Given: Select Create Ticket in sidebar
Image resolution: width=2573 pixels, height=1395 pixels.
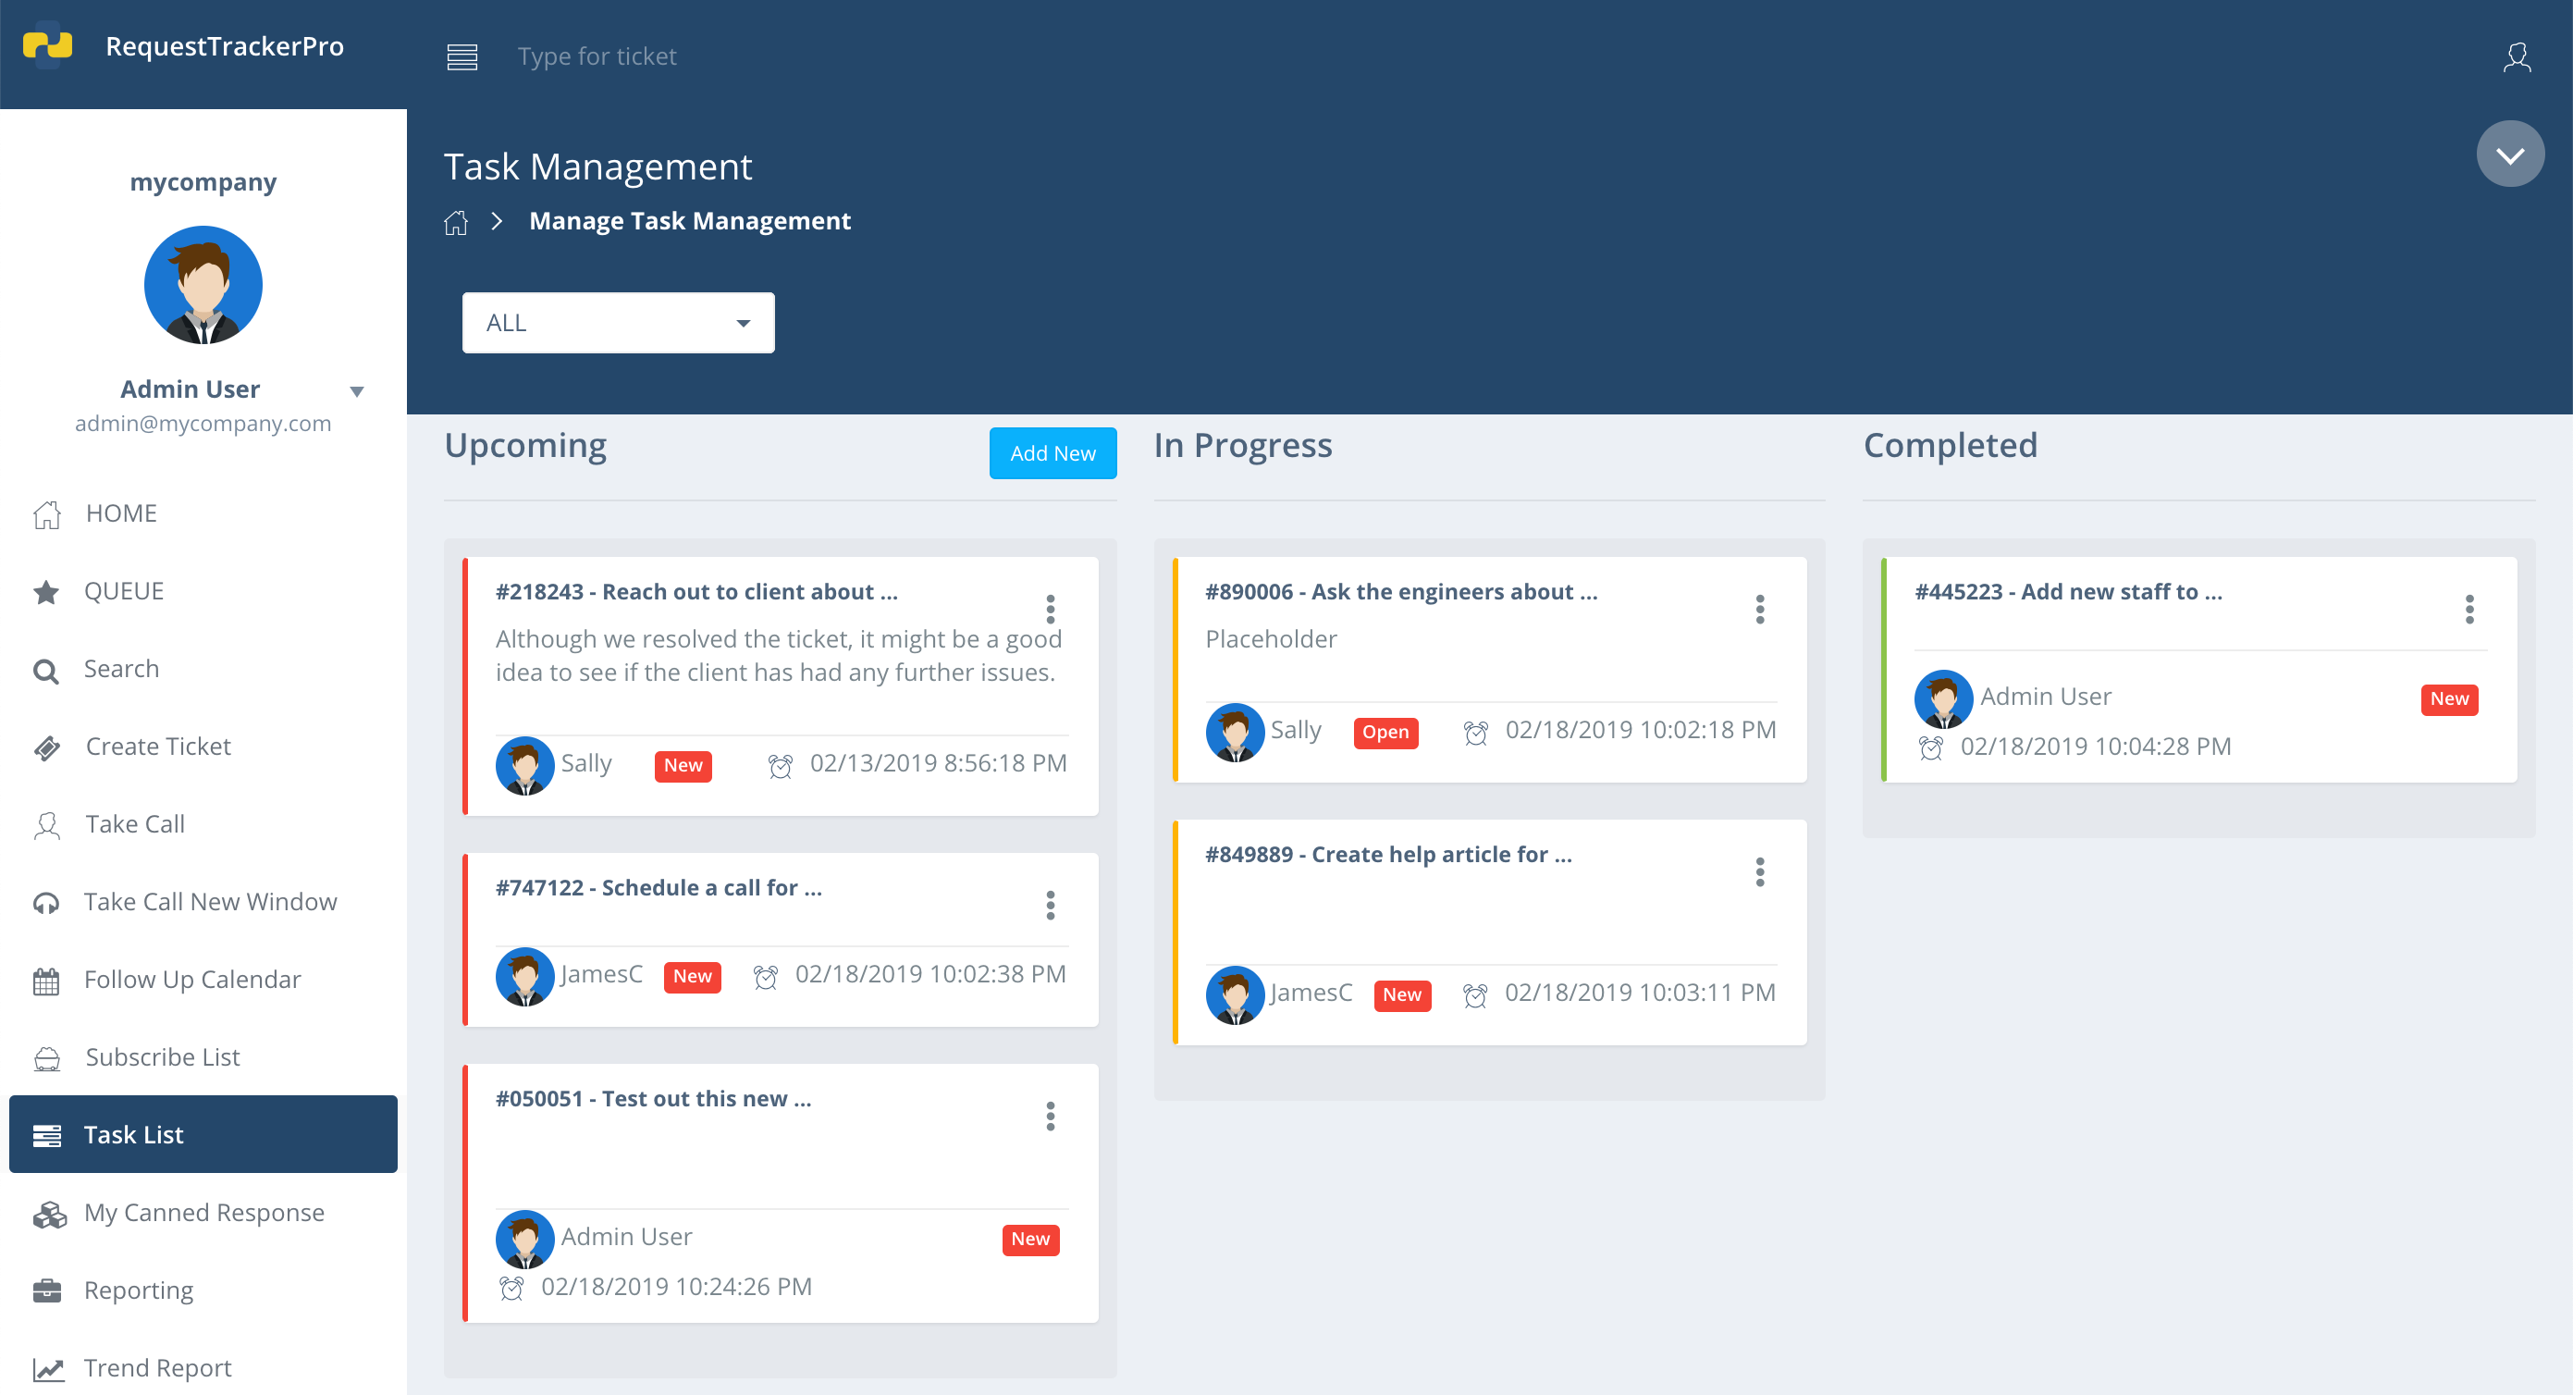Looking at the screenshot, I should [203, 747].
